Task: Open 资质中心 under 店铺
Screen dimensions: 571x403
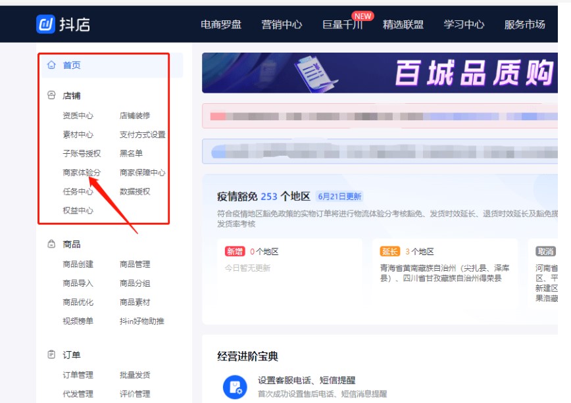Action: click(x=78, y=116)
